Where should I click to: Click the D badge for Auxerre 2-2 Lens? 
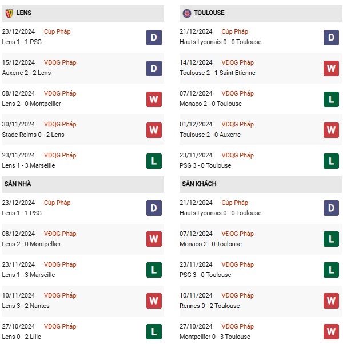154,68
